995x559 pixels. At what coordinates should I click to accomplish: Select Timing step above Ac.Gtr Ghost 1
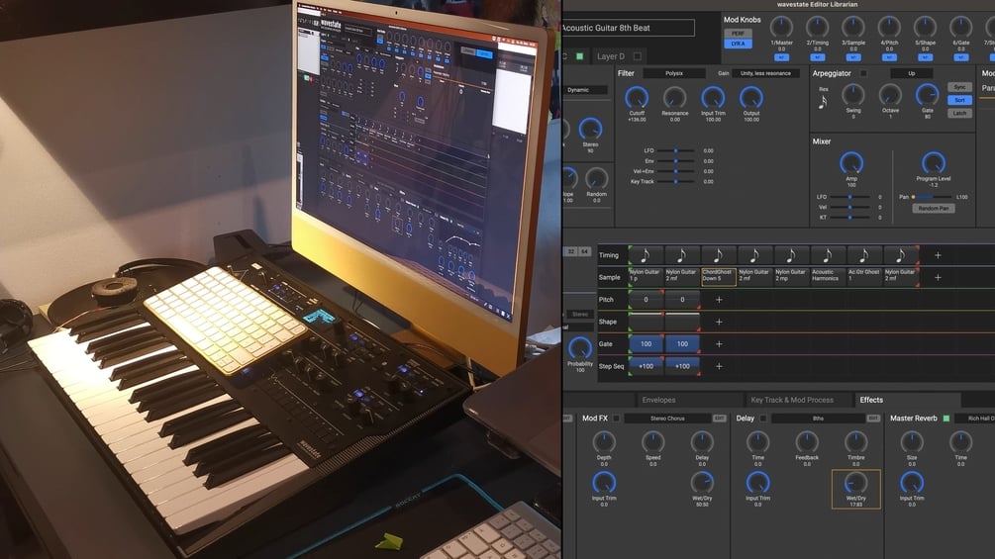click(x=864, y=255)
